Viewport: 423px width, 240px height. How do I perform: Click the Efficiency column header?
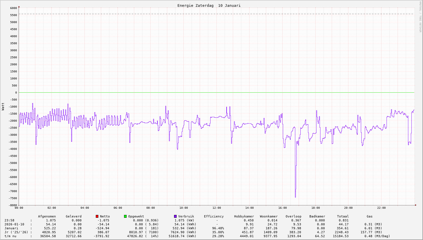pos(214,216)
